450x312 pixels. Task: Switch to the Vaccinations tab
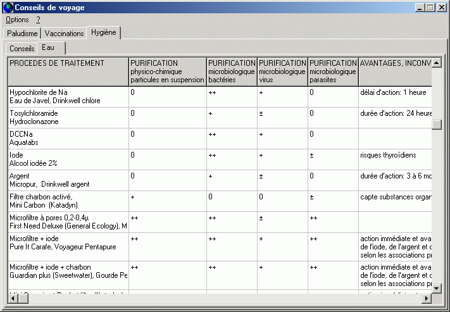click(x=64, y=34)
